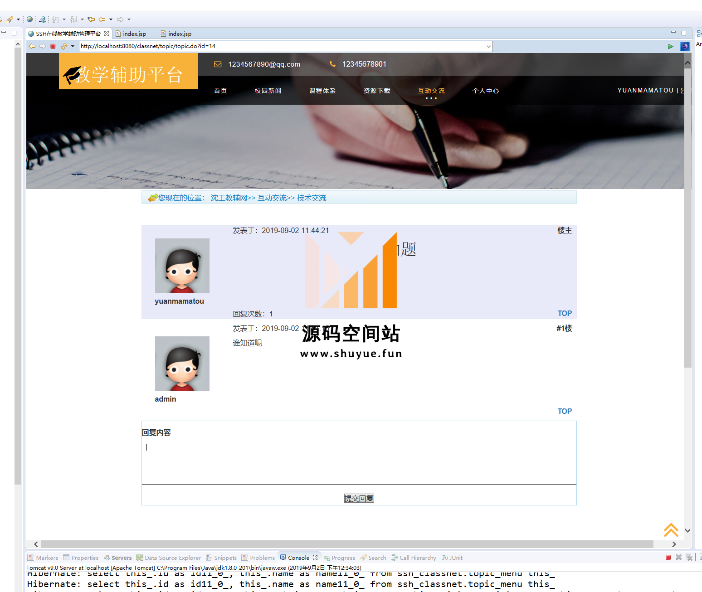Image resolution: width=702 pixels, height=592 pixels.
Task: Open the forward navigation history dropdown
Action: click(x=129, y=19)
